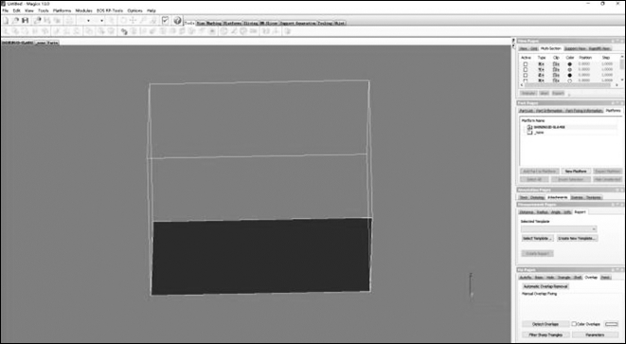The image size is (626, 344).
Task: Click the Automatic Overlap Removal button
Action: point(546,286)
